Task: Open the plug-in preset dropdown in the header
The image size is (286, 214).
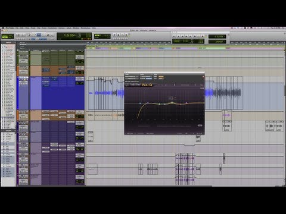Action: click(x=146, y=77)
